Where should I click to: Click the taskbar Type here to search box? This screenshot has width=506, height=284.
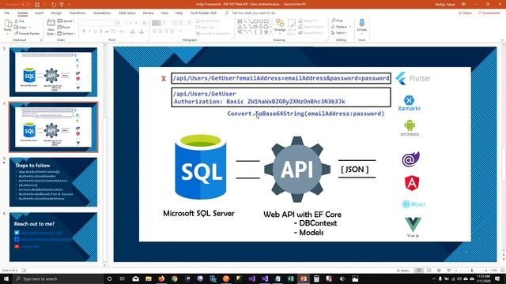tap(58, 278)
